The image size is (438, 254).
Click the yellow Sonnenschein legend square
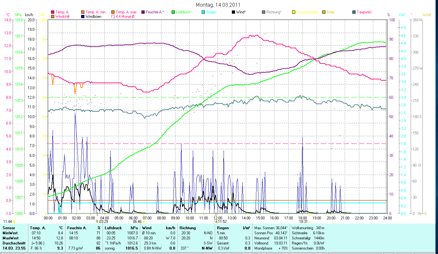click(x=294, y=12)
